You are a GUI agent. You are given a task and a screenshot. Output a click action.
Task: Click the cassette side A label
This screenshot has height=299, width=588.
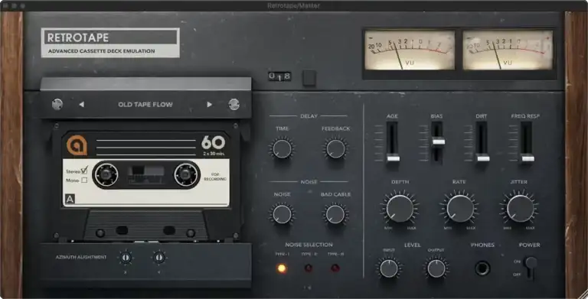70,199
